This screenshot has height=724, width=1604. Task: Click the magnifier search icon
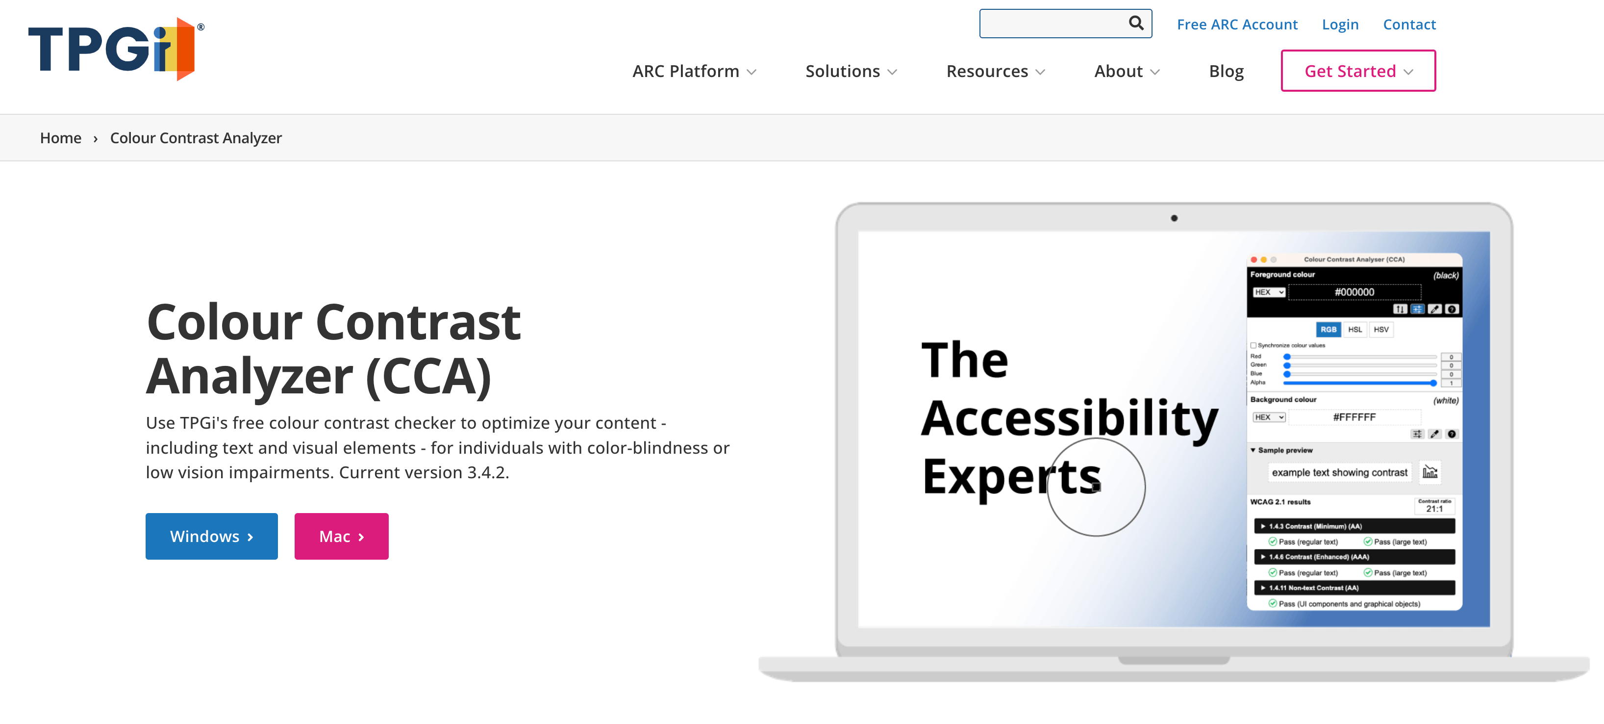click(1136, 23)
